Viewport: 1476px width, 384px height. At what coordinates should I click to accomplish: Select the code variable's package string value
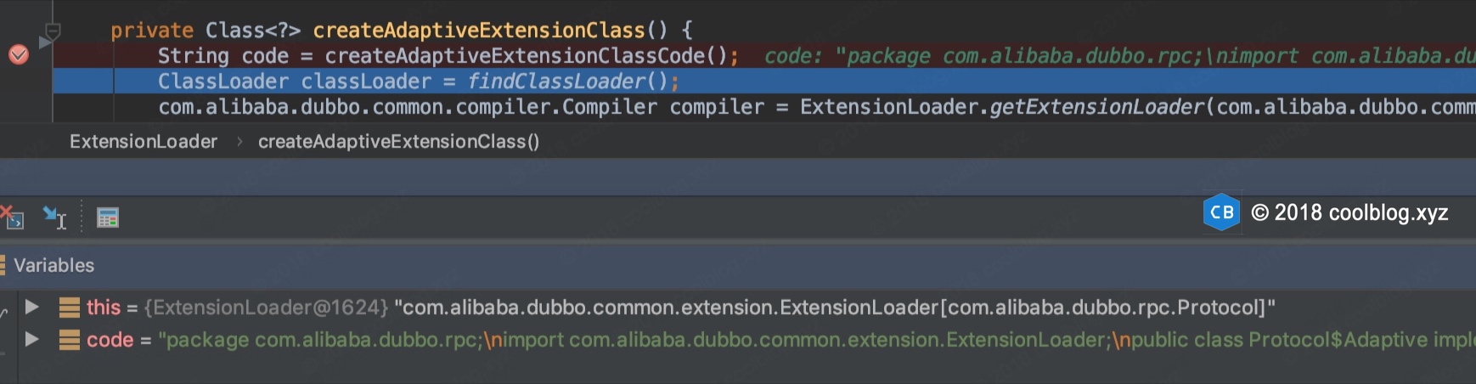pos(764,340)
